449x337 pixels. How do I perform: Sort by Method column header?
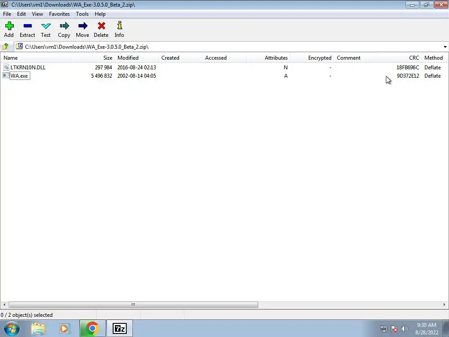pos(435,58)
